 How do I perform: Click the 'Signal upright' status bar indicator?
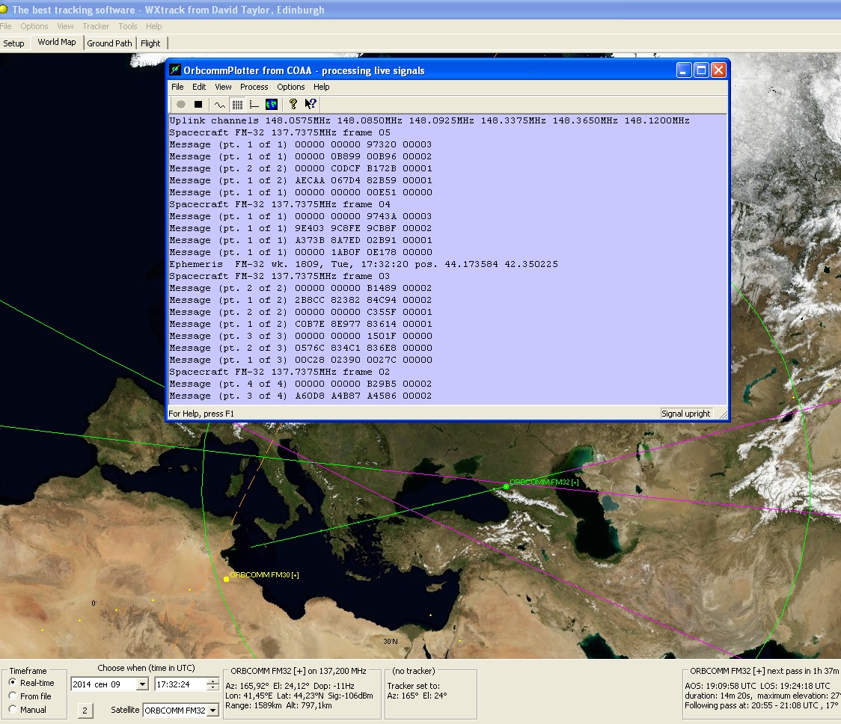coord(686,414)
